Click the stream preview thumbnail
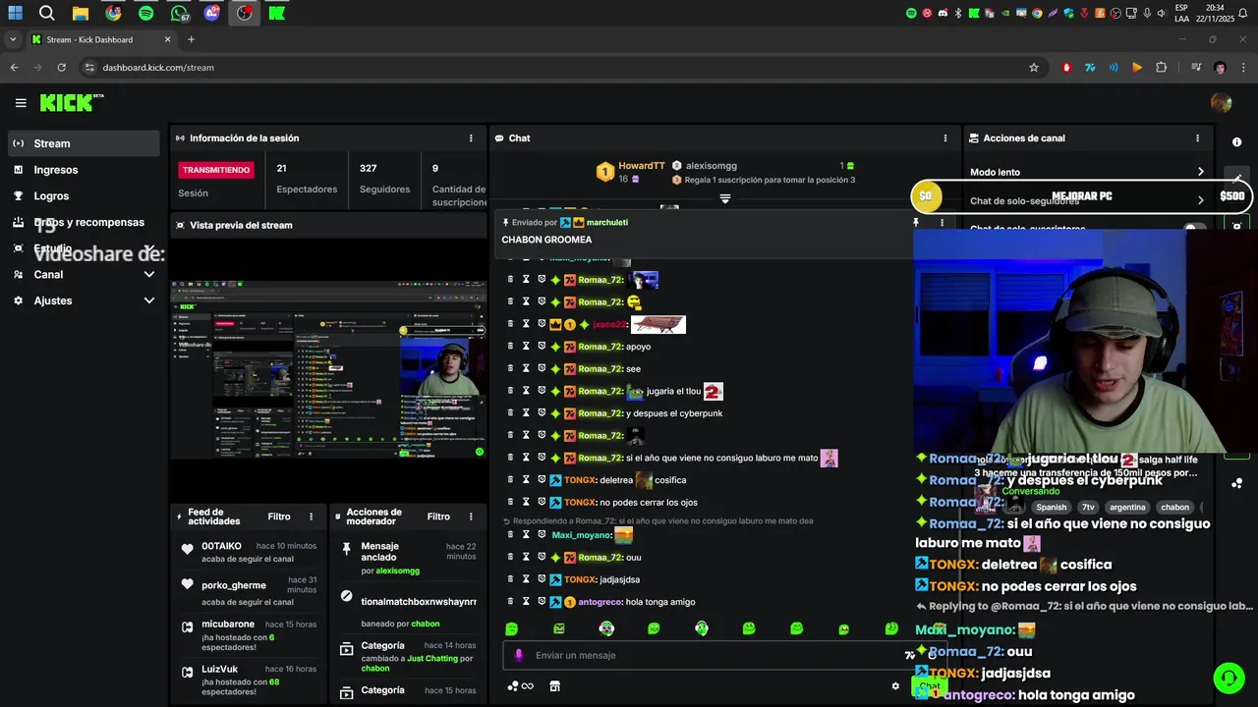 (x=328, y=370)
